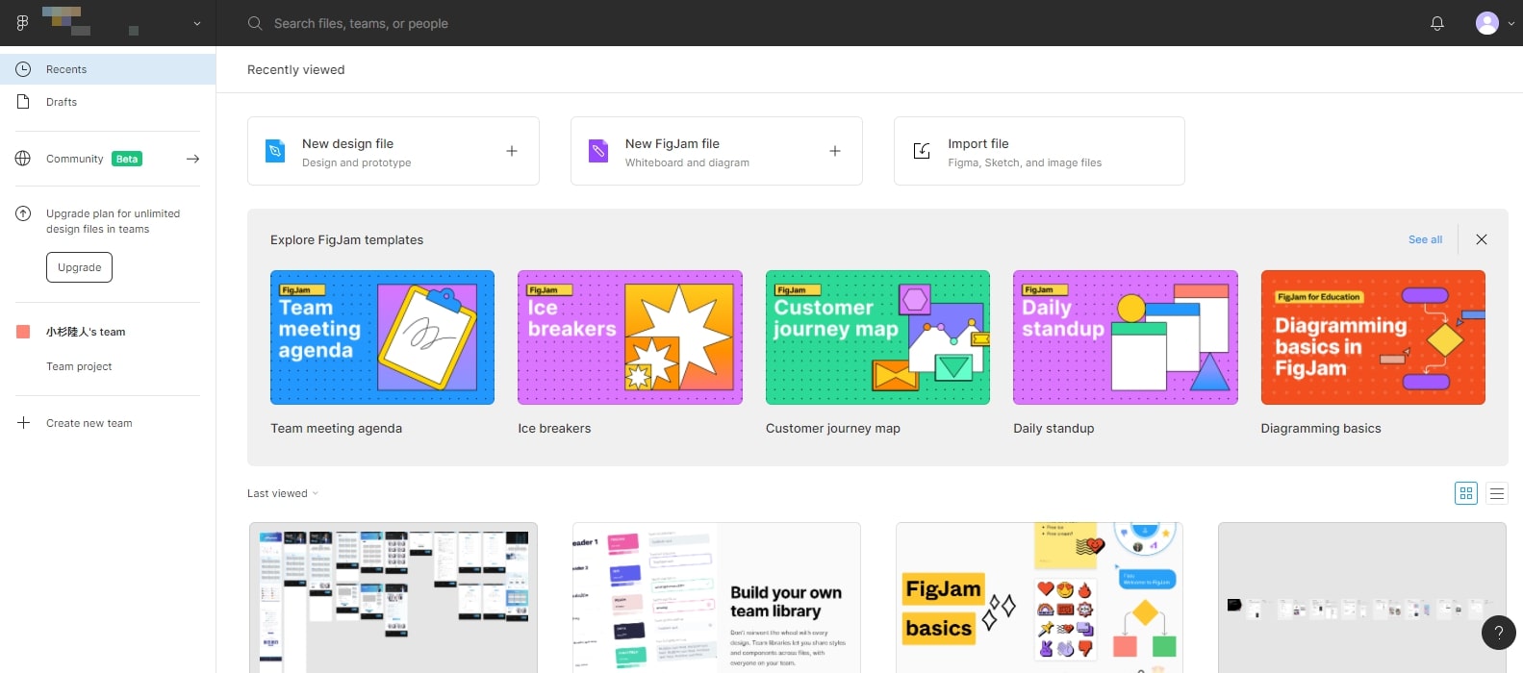The image size is (1523, 673).
Task: Switch to list view layout
Action: (1497, 493)
